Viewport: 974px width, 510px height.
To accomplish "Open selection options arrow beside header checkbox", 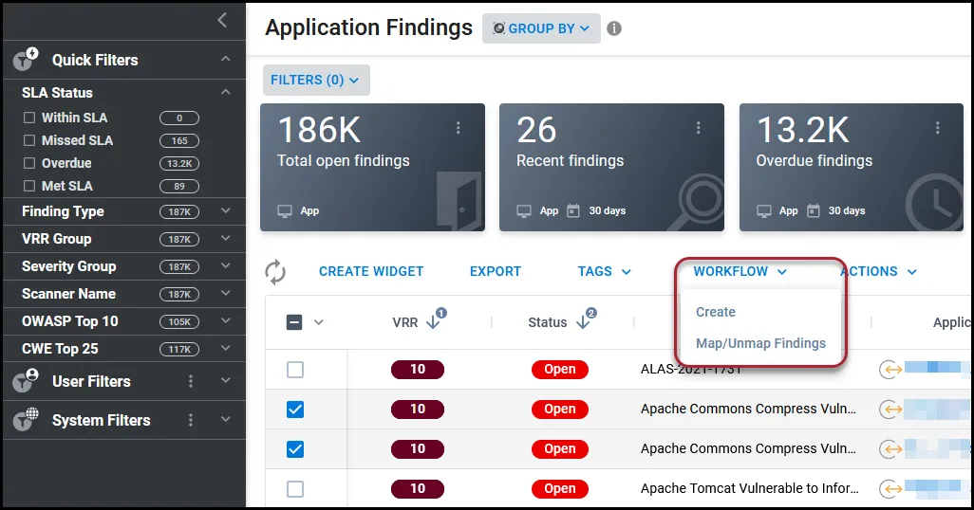I will tap(319, 322).
